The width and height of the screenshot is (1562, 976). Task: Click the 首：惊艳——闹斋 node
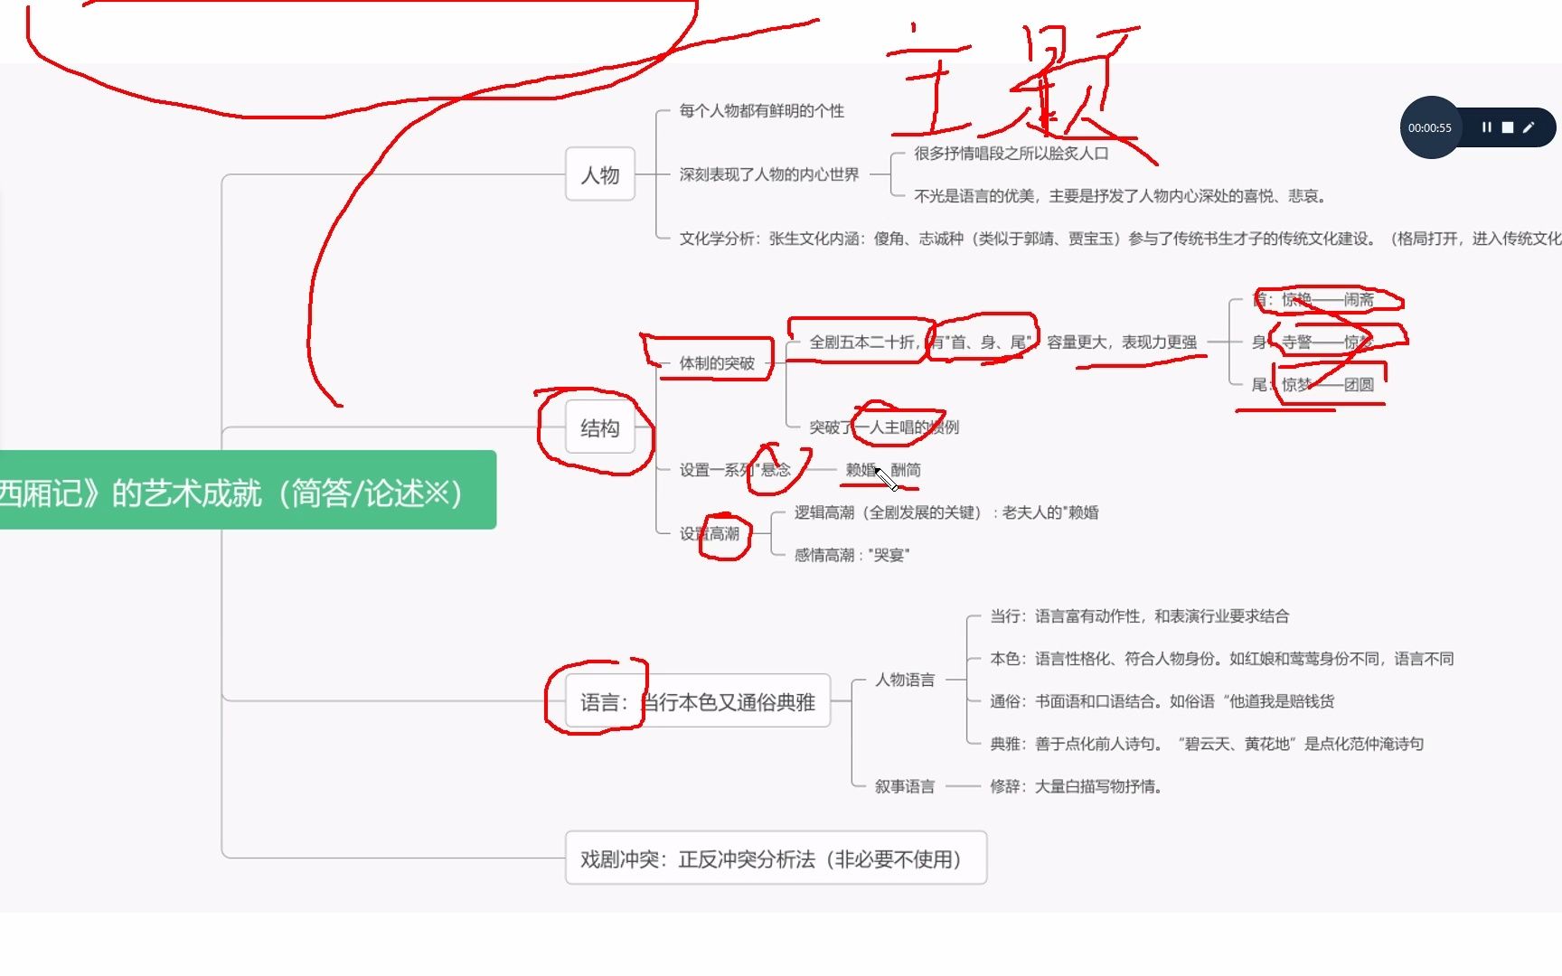tap(1313, 299)
